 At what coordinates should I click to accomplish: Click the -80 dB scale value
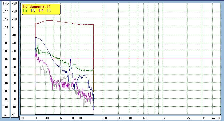pos(14,91)
